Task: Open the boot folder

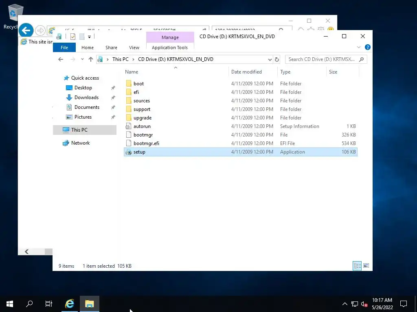Action: tap(138, 84)
